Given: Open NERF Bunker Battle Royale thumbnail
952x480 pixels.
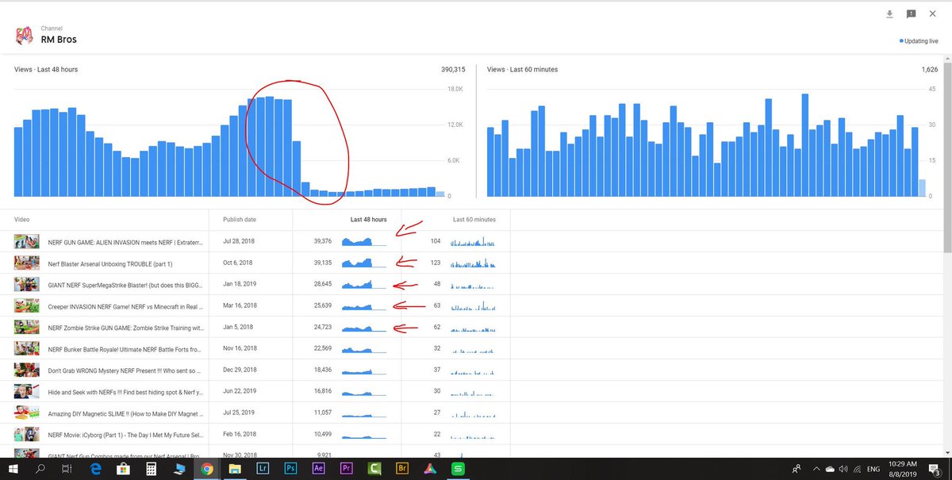Looking at the screenshot, I should (27, 348).
